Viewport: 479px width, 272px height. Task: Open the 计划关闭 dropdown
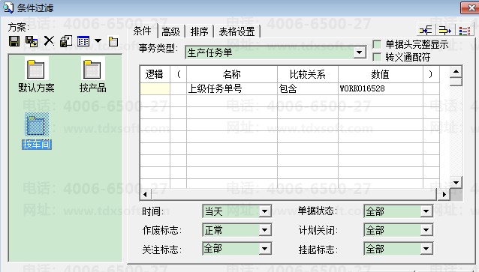[x=426, y=230]
